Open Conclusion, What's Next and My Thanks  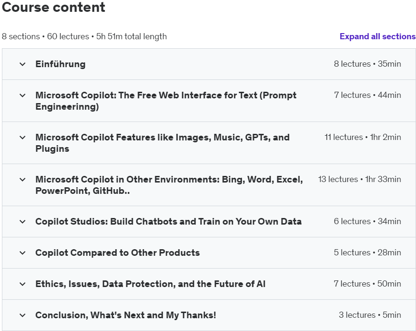[125, 315]
